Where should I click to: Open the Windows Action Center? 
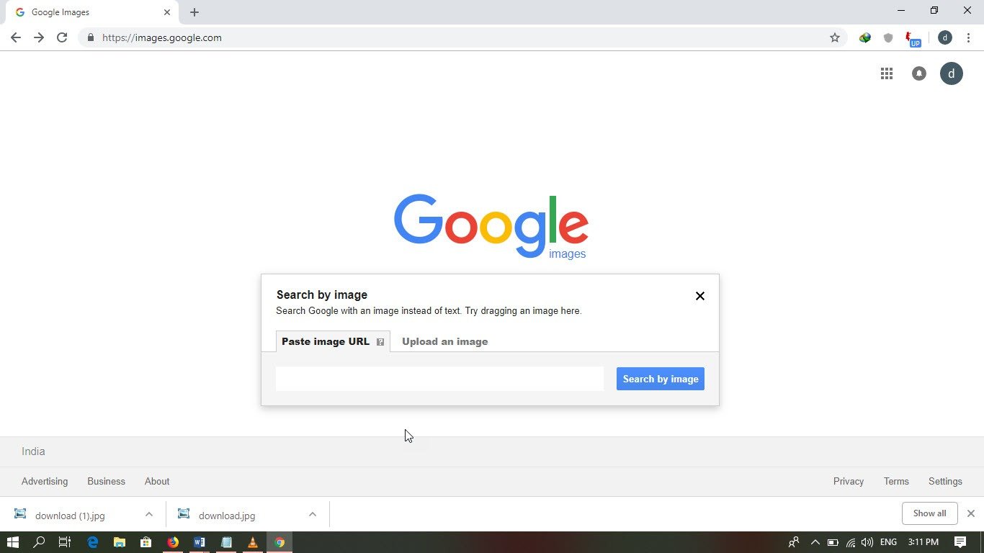tap(960, 542)
